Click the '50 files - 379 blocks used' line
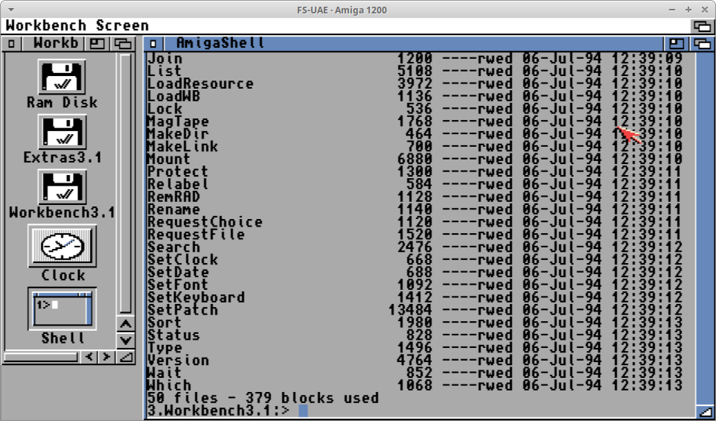This screenshot has height=421, width=716. (263, 398)
